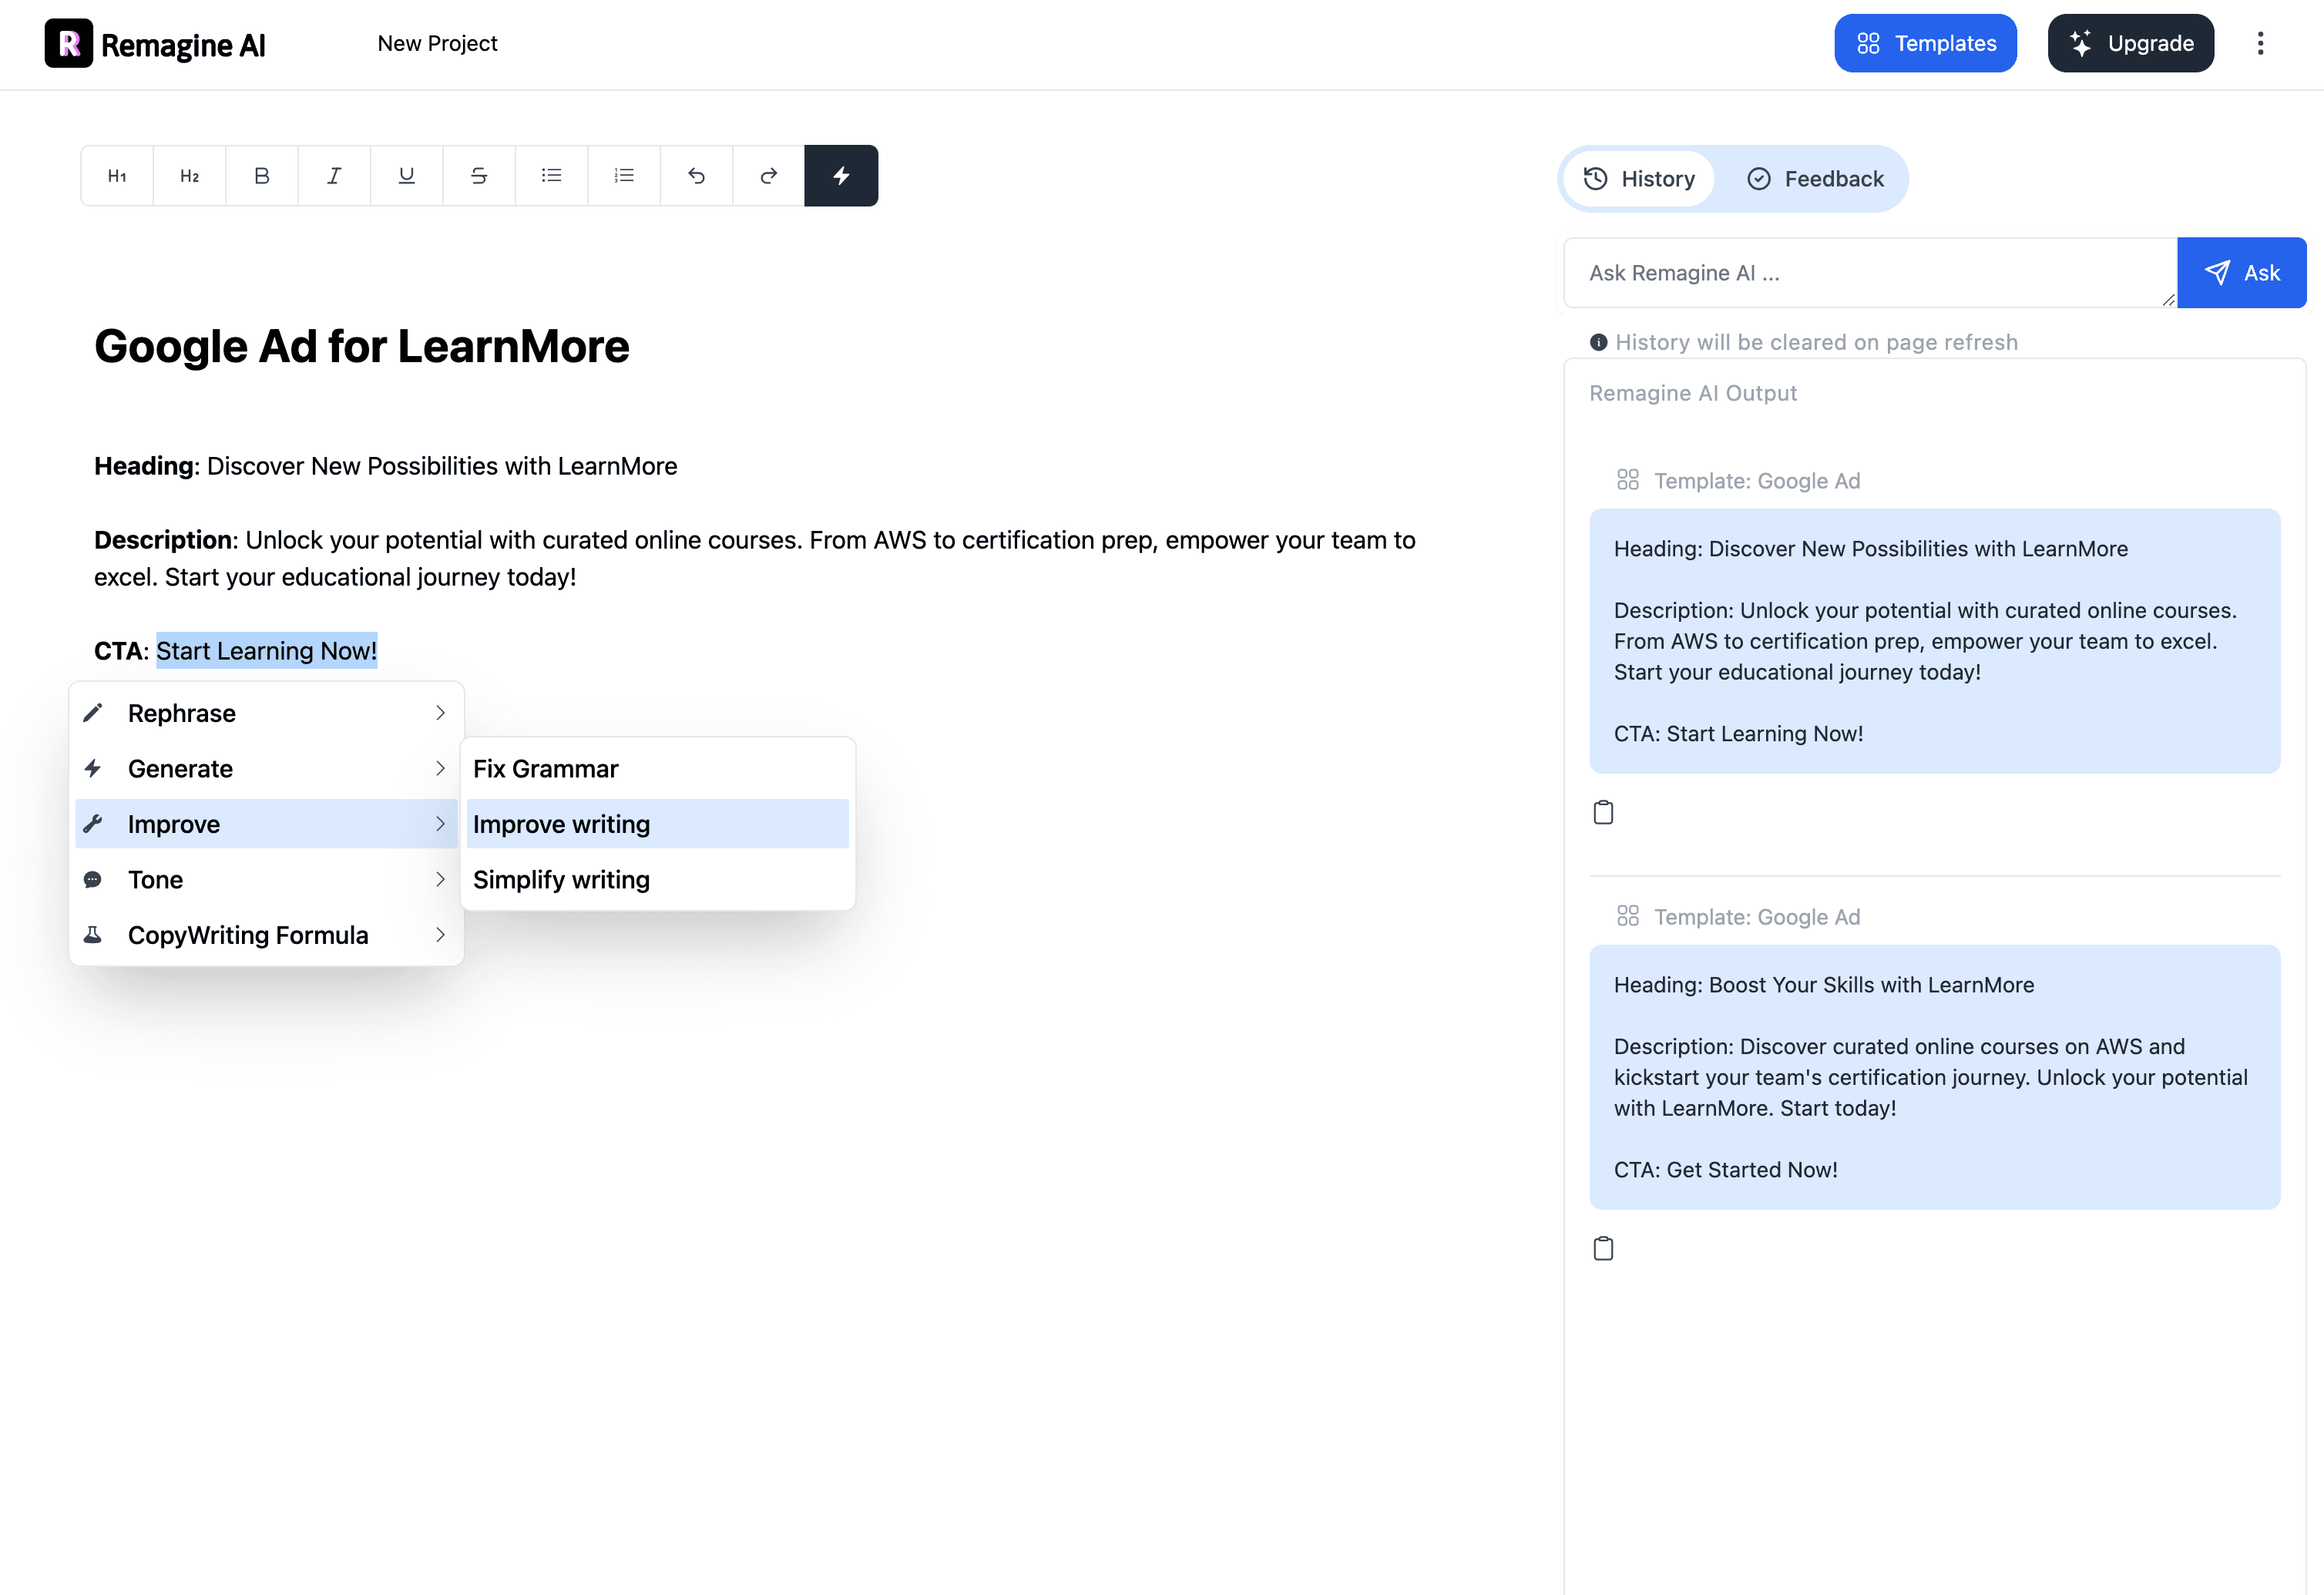Choose Fix Grammar from submenu

pos(657,768)
